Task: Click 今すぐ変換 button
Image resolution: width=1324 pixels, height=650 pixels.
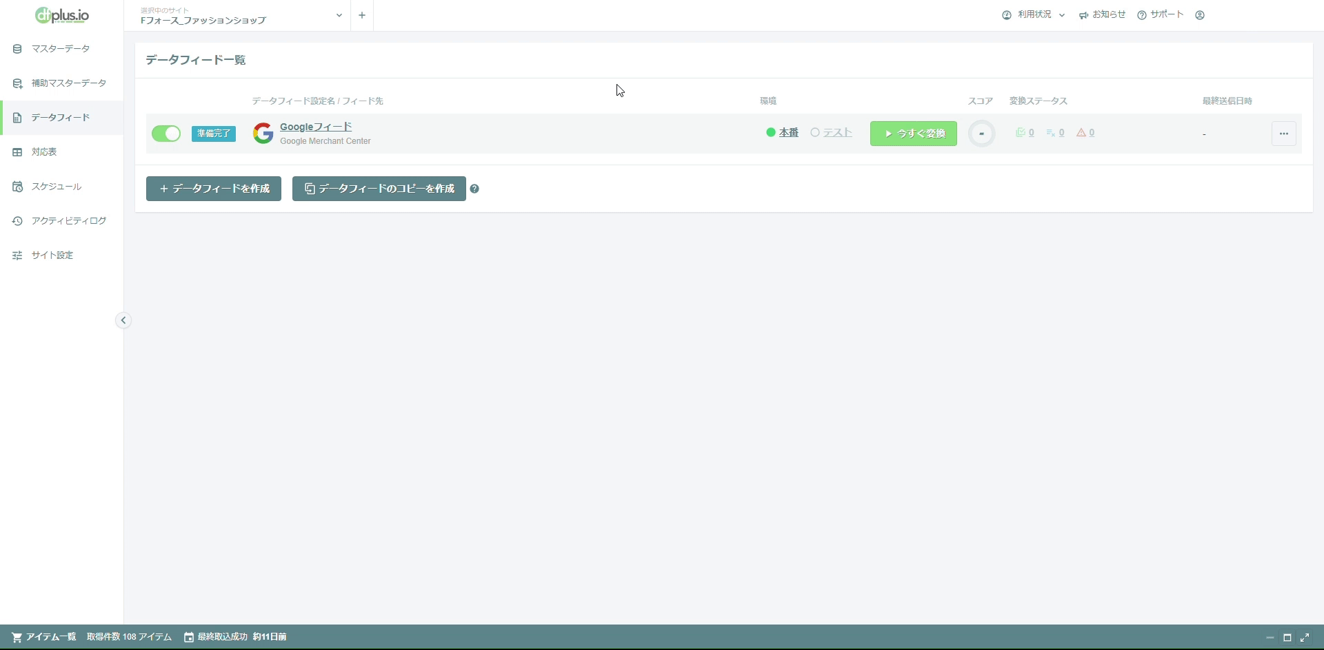Action: [914, 134]
